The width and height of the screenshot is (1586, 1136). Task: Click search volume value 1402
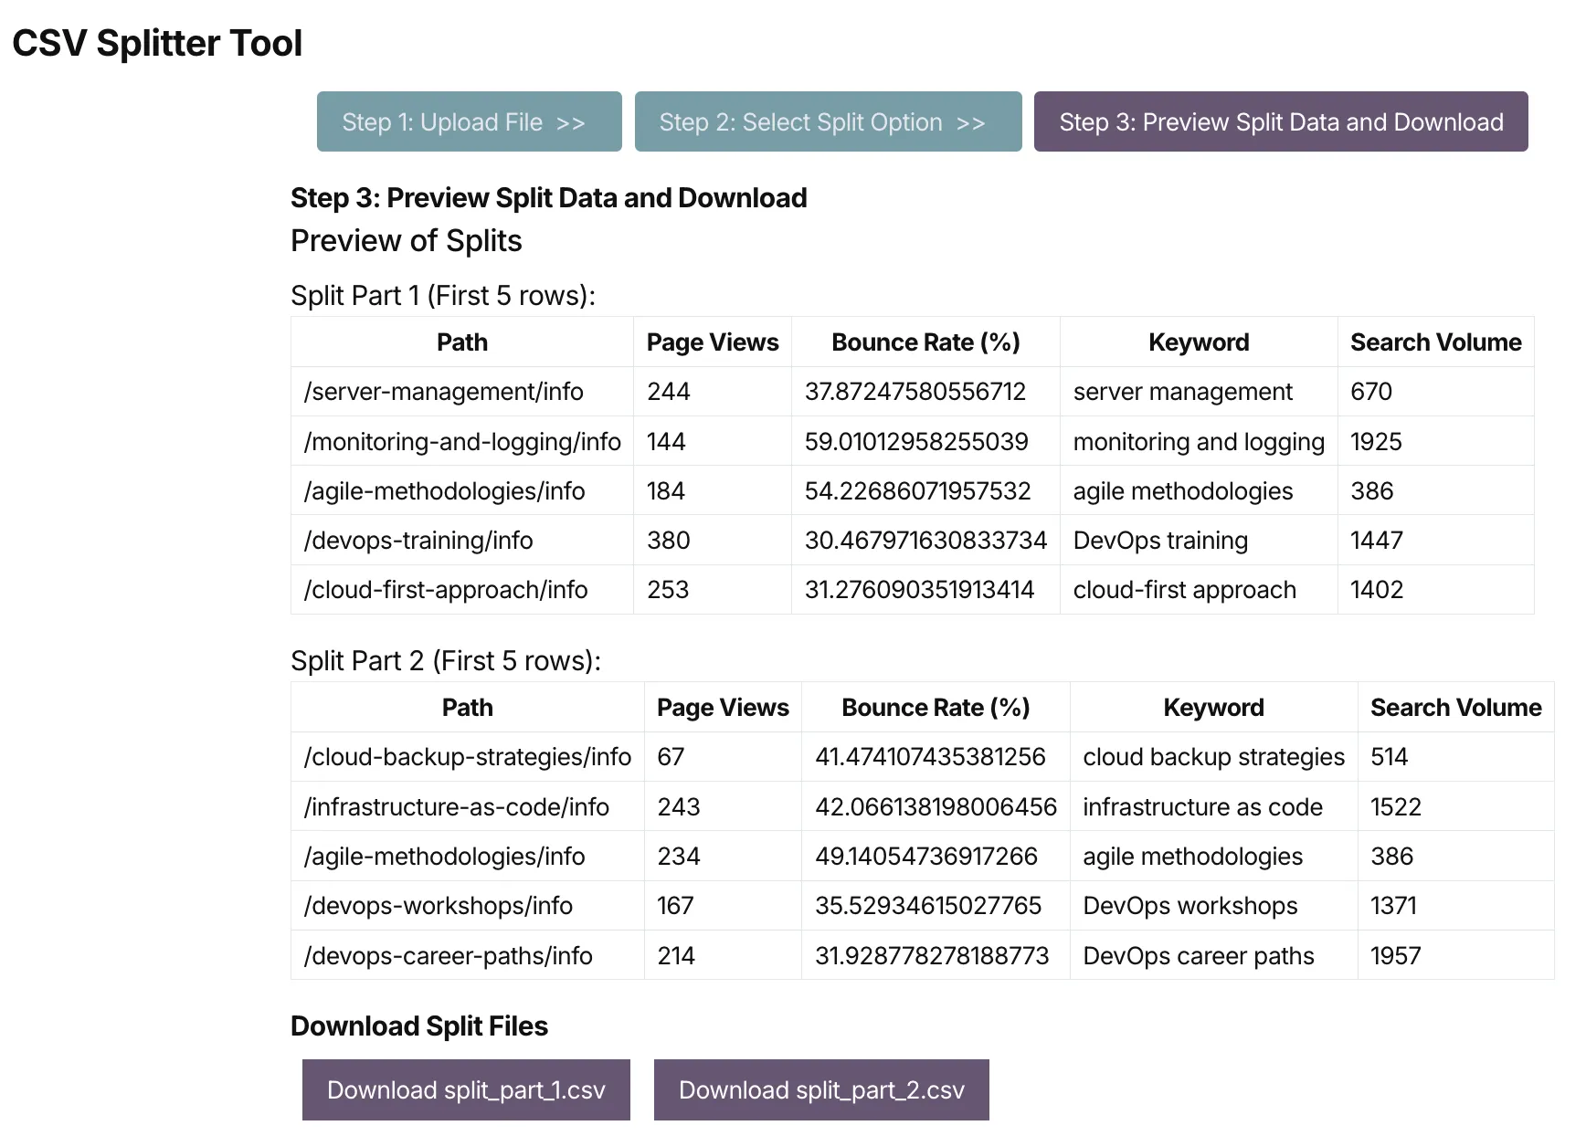click(x=1435, y=590)
